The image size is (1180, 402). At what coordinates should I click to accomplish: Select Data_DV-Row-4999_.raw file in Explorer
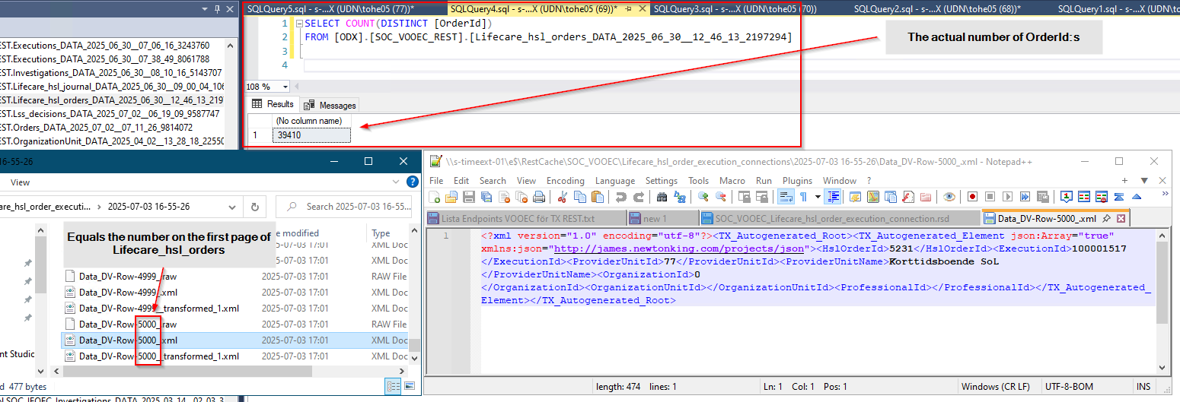point(128,277)
